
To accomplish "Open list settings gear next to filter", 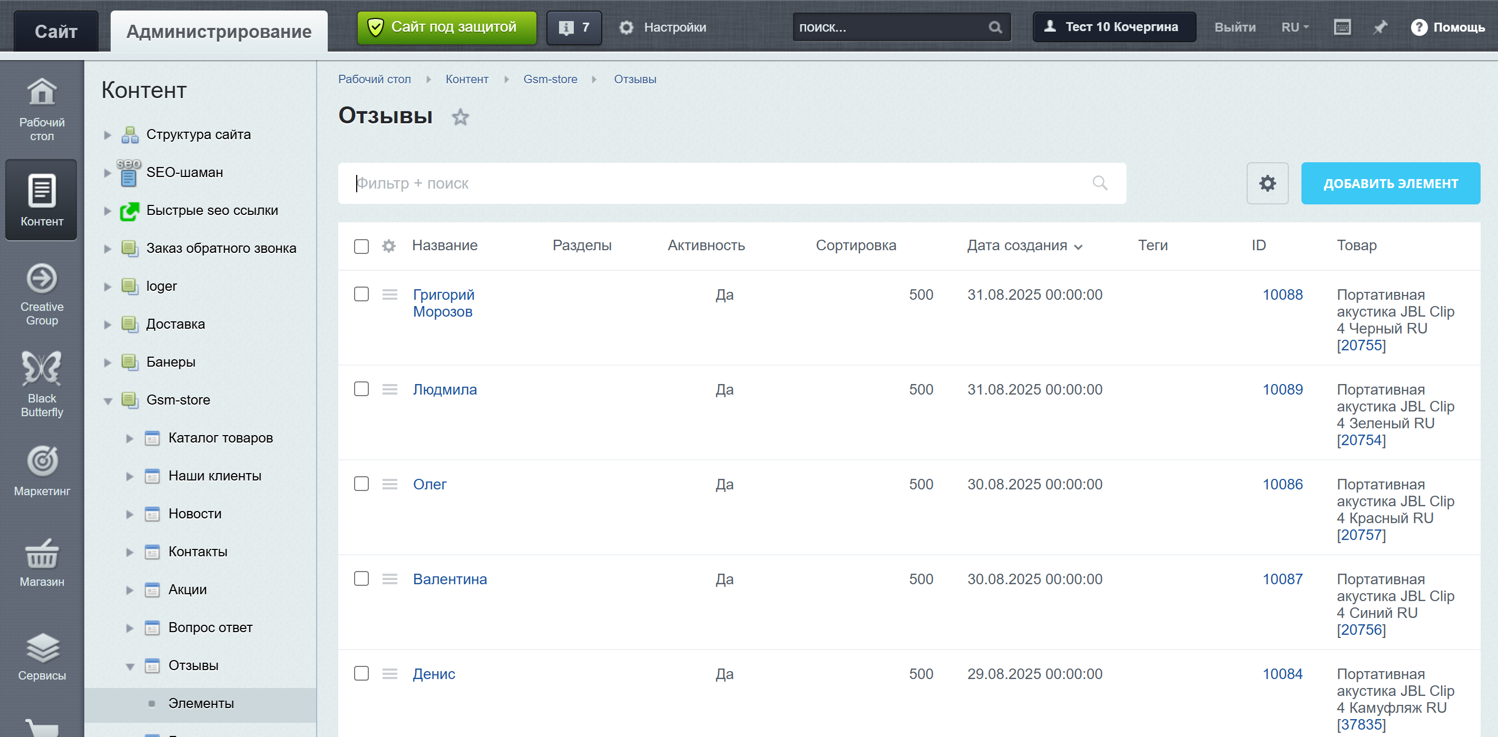I will (x=1267, y=184).
